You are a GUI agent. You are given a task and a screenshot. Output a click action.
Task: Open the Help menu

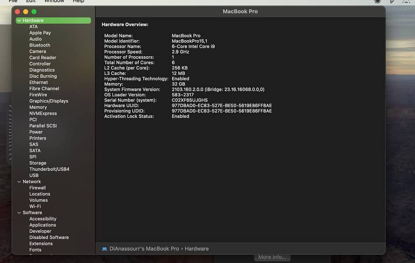79,1
